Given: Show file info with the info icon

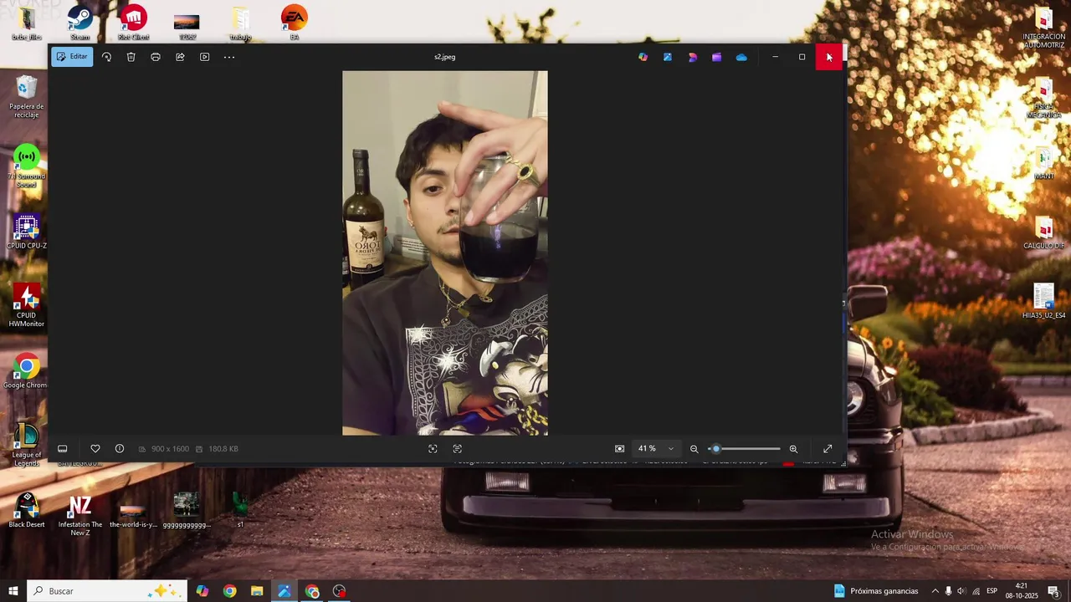Looking at the screenshot, I should click(120, 449).
